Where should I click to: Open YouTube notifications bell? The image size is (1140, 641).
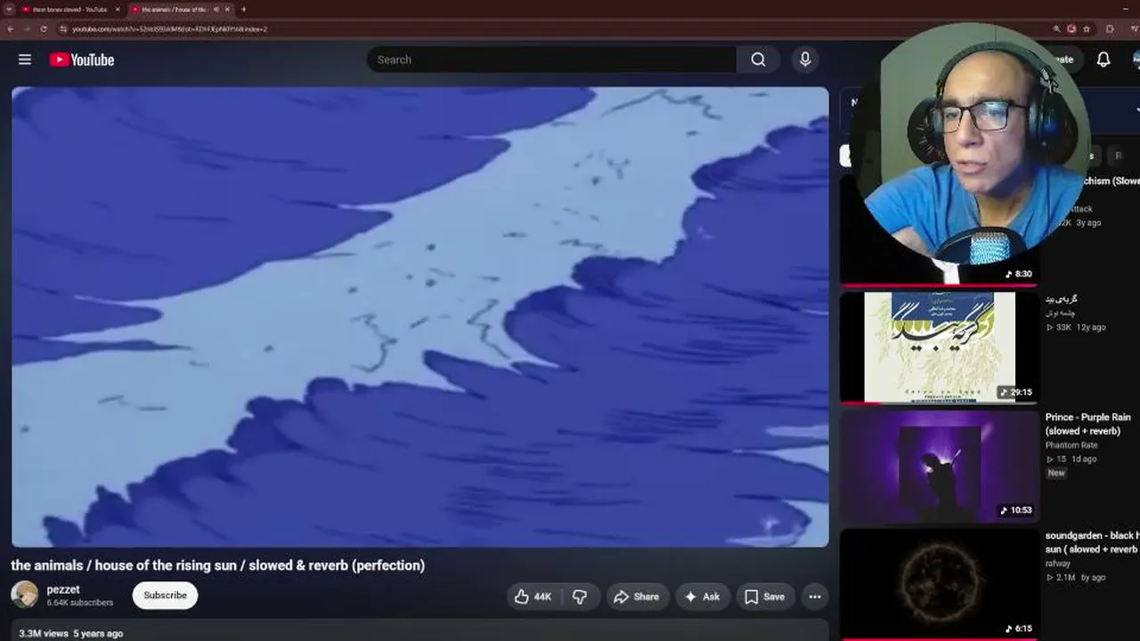(1103, 60)
